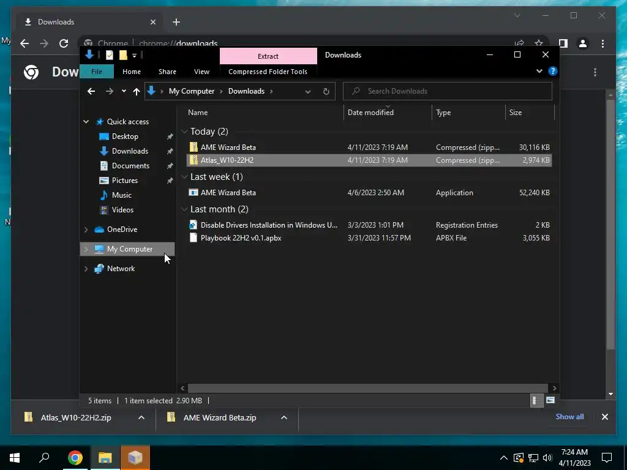Switch to the Share ribbon tab

(167, 72)
